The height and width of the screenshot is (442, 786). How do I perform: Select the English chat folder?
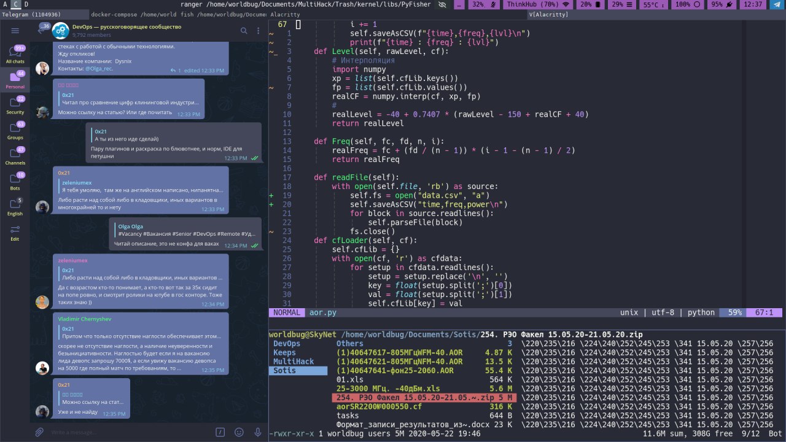[15, 207]
